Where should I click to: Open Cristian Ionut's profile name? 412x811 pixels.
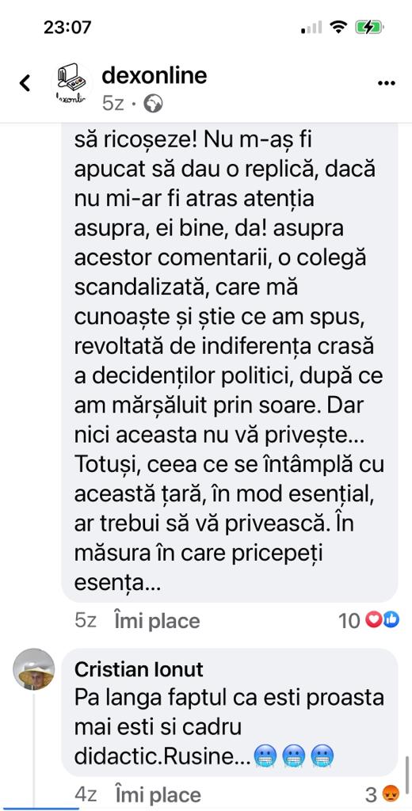tap(139, 670)
